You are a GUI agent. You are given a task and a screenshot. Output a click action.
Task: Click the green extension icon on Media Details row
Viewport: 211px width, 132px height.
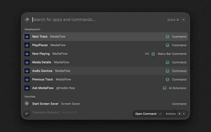[x=167, y=62]
